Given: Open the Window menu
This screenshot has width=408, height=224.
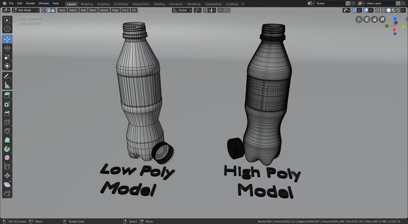Looking at the screenshot, I should pos(44,3).
